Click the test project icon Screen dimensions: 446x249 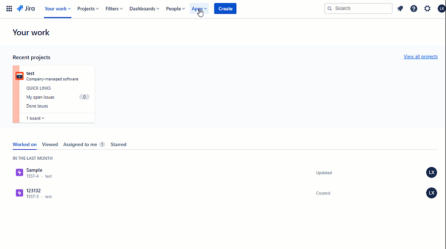click(19, 76)
